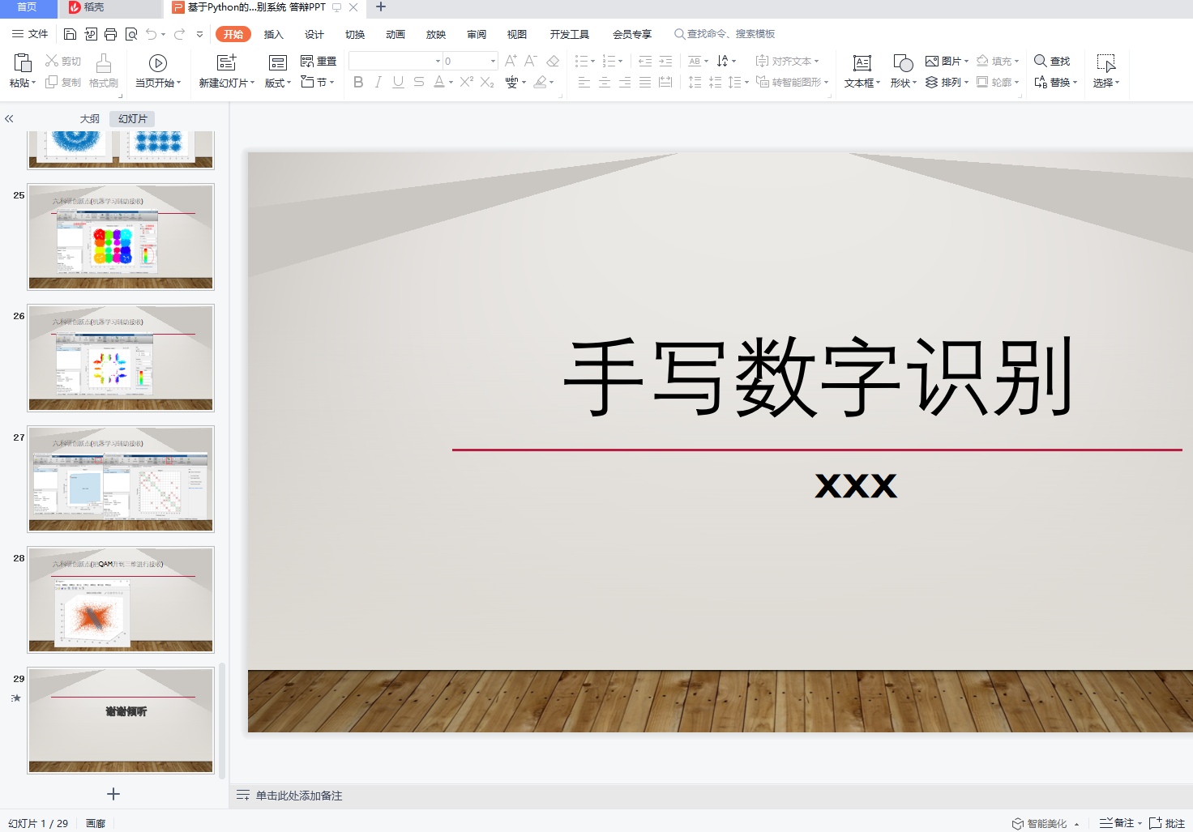Viewport: 1193px width, 832px height.
Task: Click the notes area 单击此处添加备注
Action: 299,796
